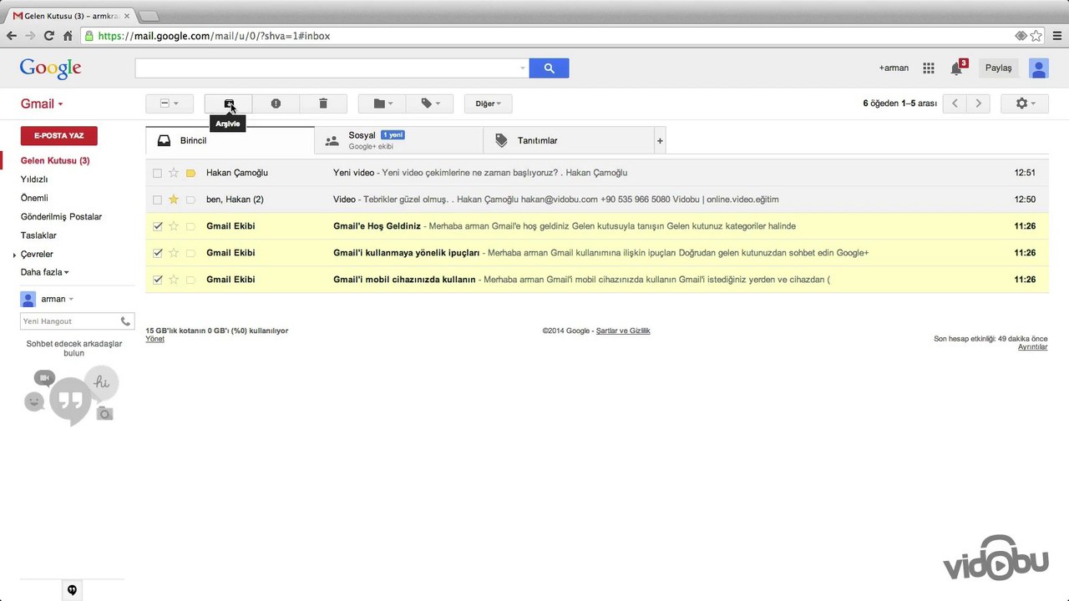Toggle importance marker on Yeni video mail
The height and width of the screenshot is (601, 1069).
(190, 173)
